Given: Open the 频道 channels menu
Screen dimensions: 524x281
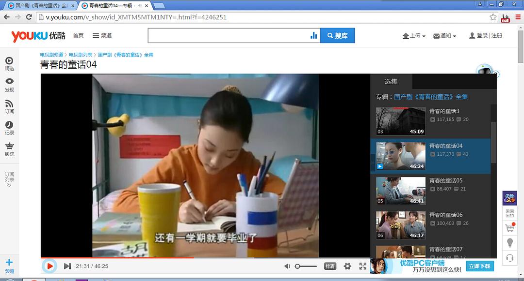Looking at the screenshot, I should [x=102, y=36].
